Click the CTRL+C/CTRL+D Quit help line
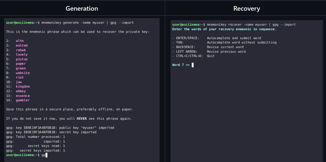 click(193, 56)
